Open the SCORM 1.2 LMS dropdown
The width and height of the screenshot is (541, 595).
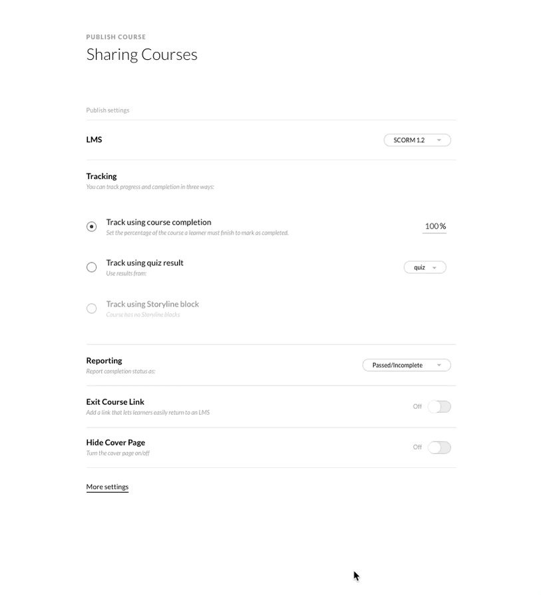coord(413,140)
